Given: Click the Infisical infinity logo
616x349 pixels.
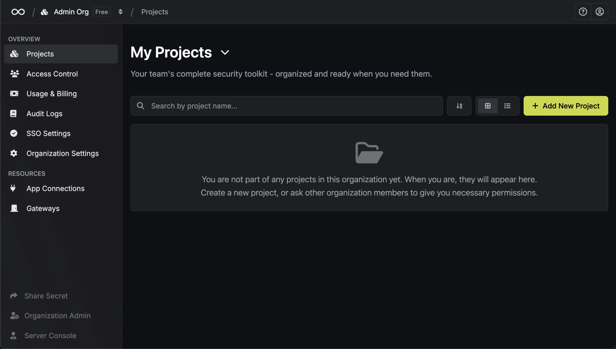Looking at the screenshot, I should click(x=18, y=12).
